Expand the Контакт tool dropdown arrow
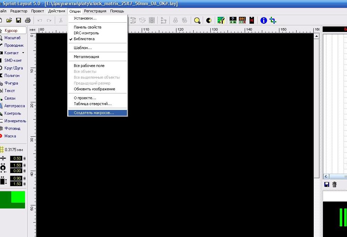 [x=23, y=53]
